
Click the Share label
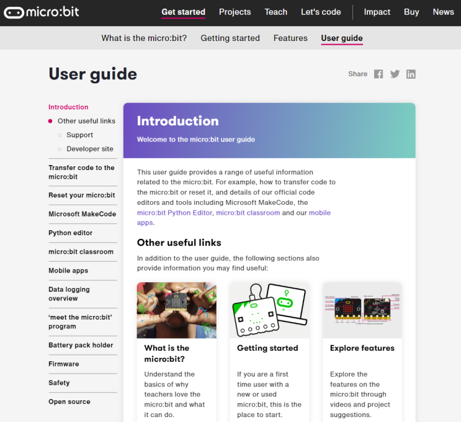click(x=358, y=74)
